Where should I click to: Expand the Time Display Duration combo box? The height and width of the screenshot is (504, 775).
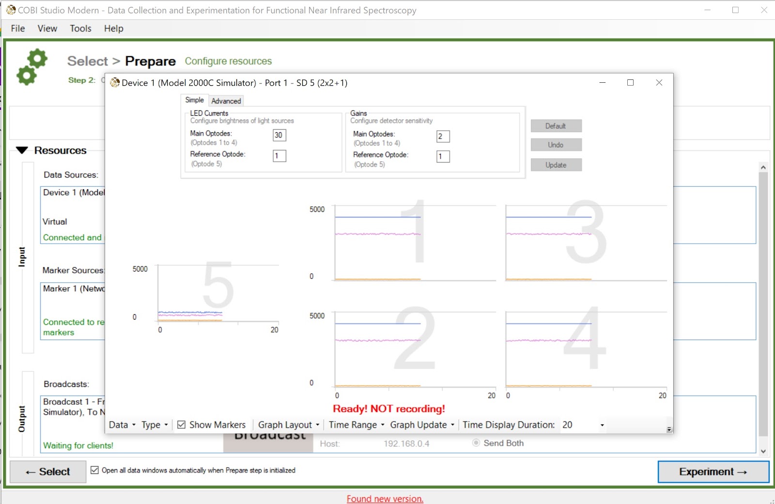click(x=602, y=425)
